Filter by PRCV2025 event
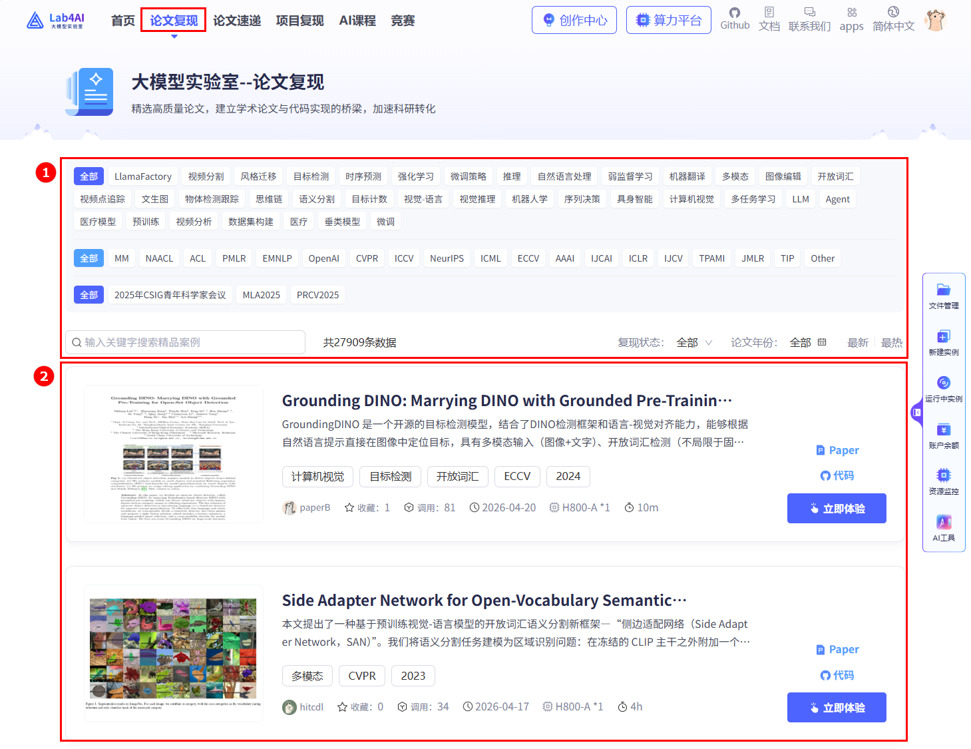Image resolution: width=971 pixels, height=749 pixels. coord(318,295)
